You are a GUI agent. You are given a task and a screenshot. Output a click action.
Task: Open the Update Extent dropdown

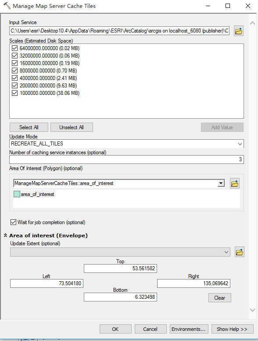pyautogui.click(x=226, y=252)
